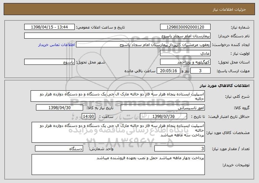This screenshot has height=183, width=259.
Task: Click the label اولویت نیاز
Action: (240, 54)
